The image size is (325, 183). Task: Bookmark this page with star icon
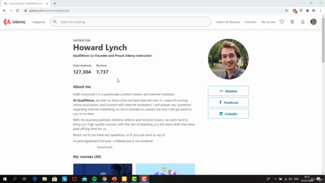(286, 11)
